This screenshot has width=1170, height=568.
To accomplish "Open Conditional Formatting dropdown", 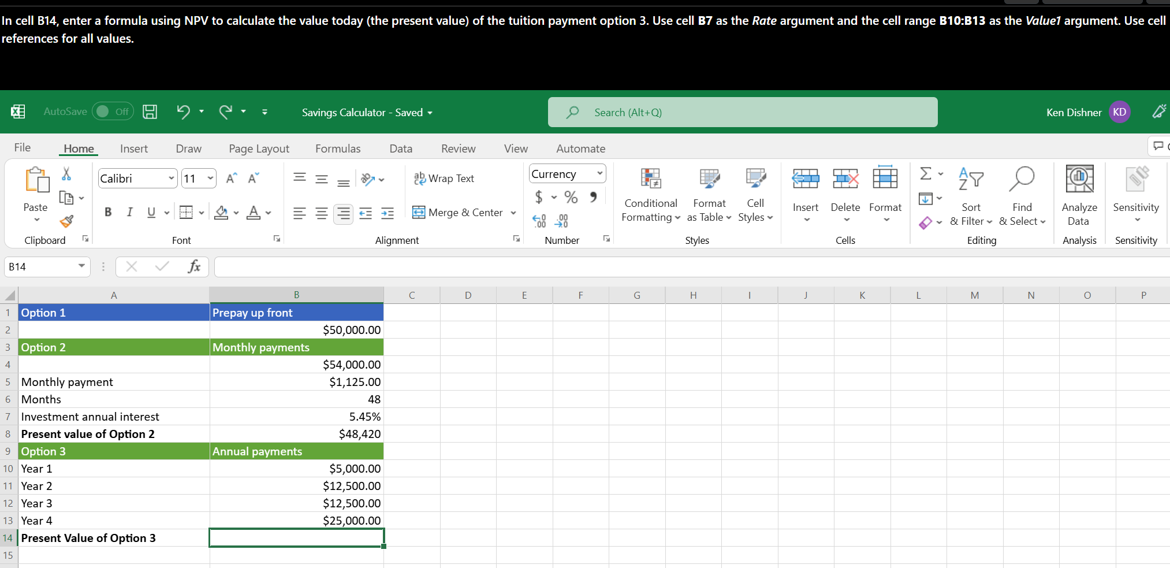I will pyautogui.click(x=651, y=195).
